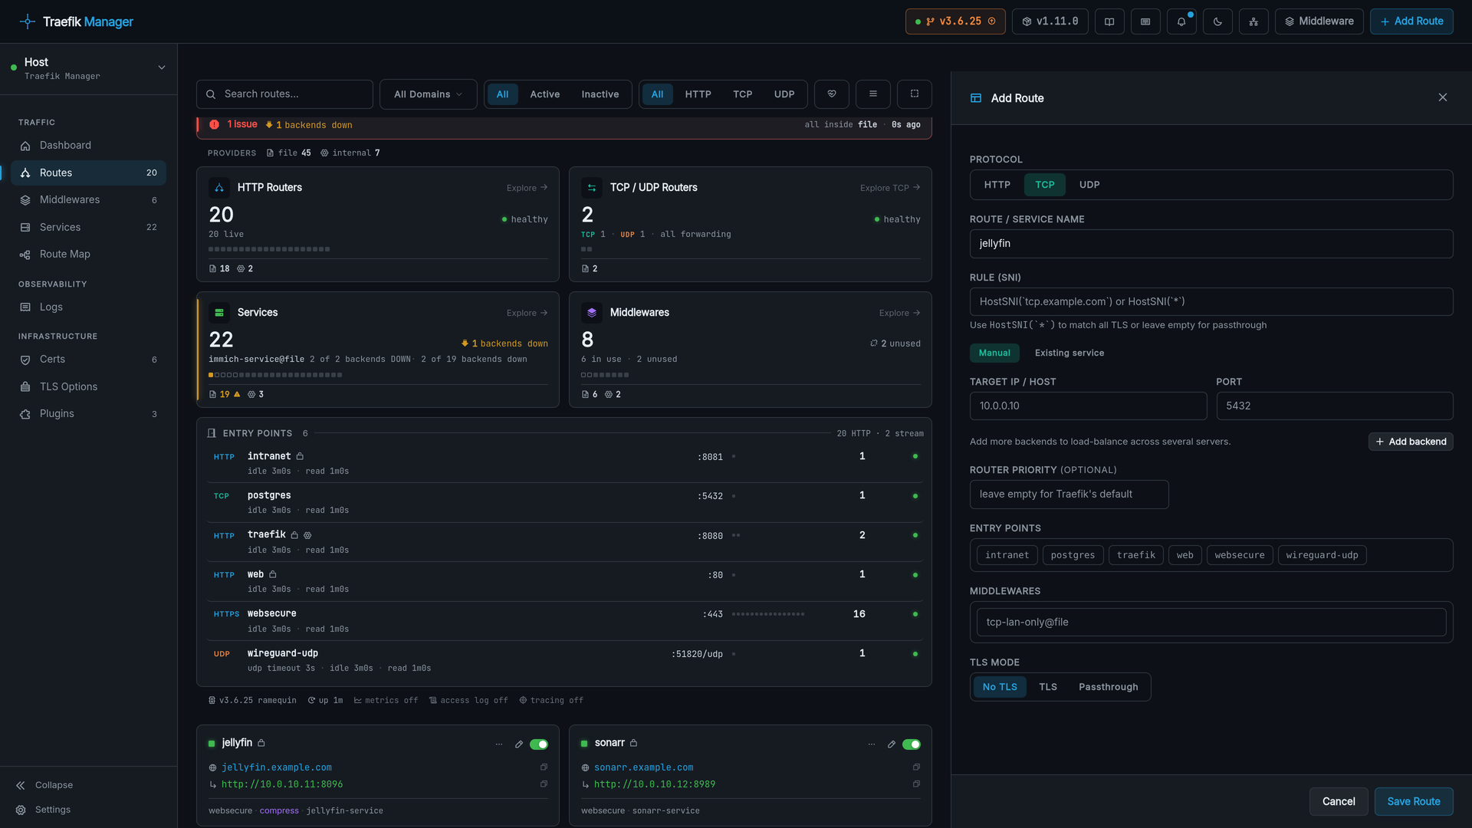Image resolution: width=1472 pixels, height=828 pixels.
Task: Select Passthrough TLS mode
Action: coord(1109,687)
